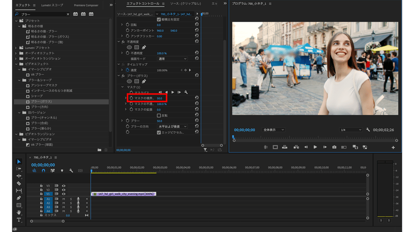Image resolution: width=414 pixels, height=232 pixels.
Task: Choose the Pen tool in the tools panel
Action: tap(19, 198)
